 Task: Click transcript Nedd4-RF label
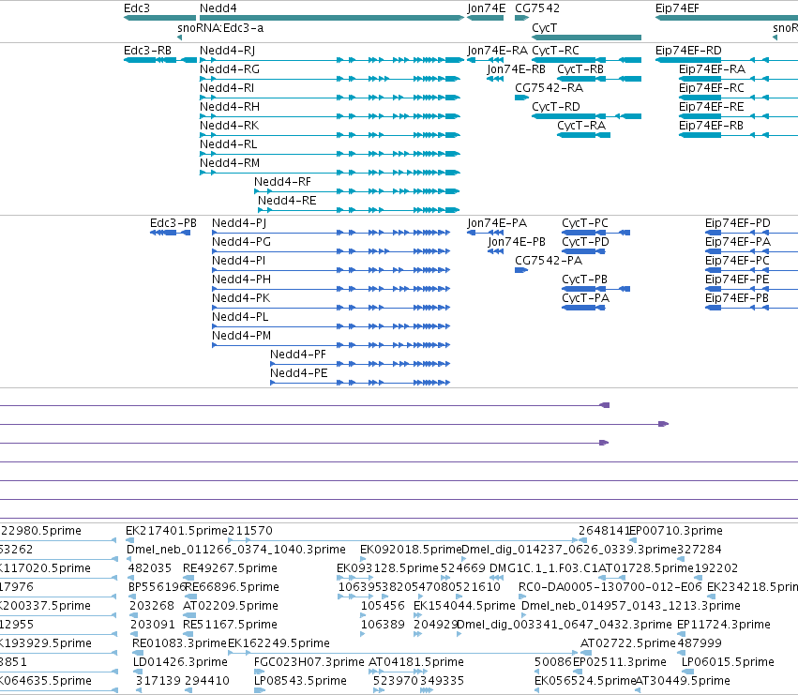coord(282,182)
